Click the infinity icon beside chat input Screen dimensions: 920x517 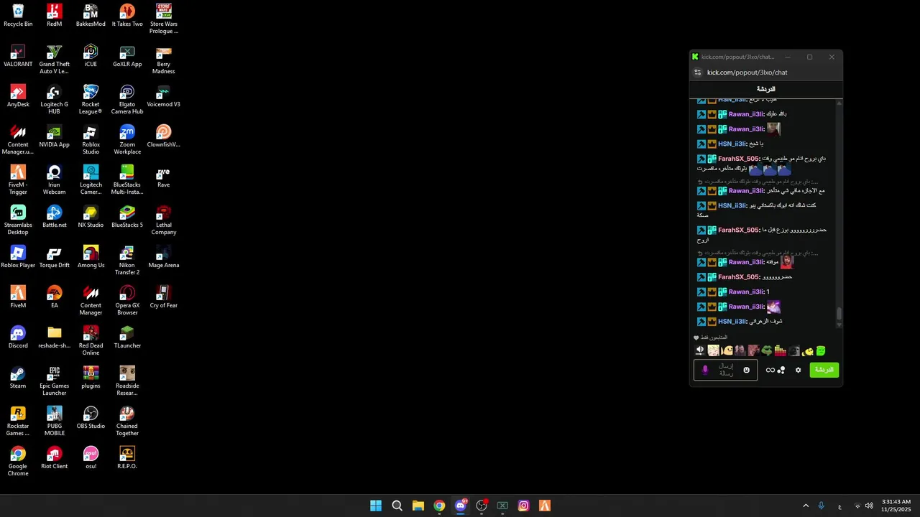point(770,370)
